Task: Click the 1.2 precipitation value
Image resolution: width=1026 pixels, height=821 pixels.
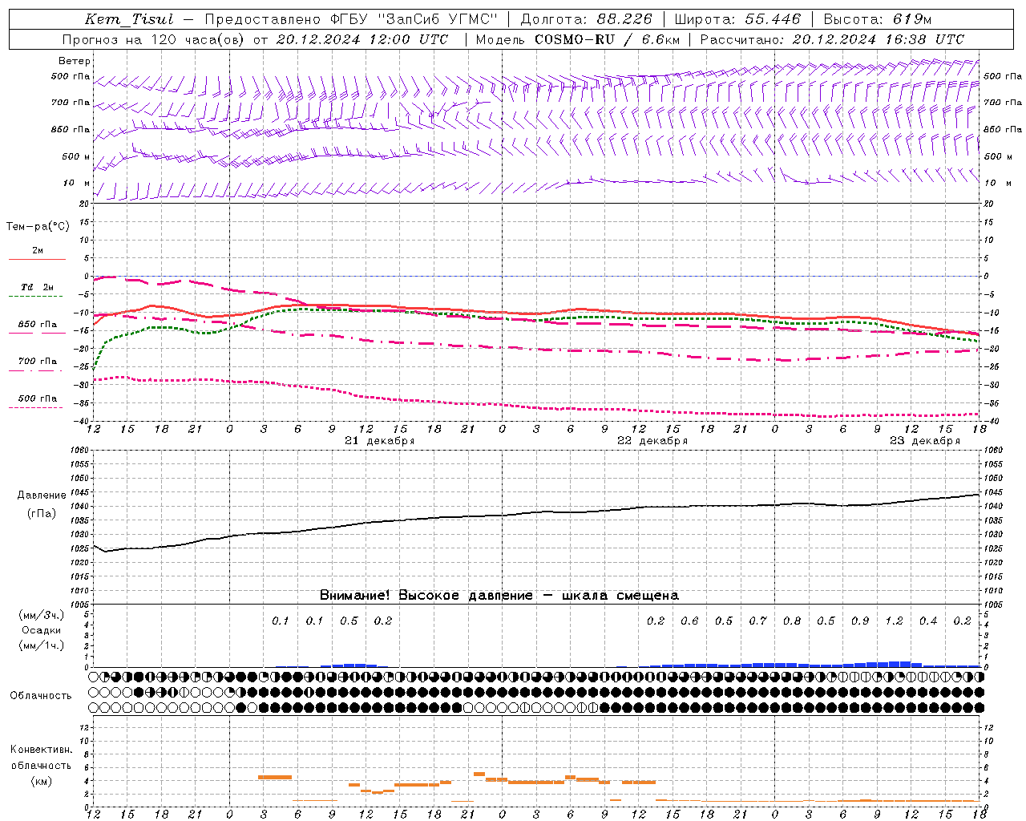Action: point(894,621)
